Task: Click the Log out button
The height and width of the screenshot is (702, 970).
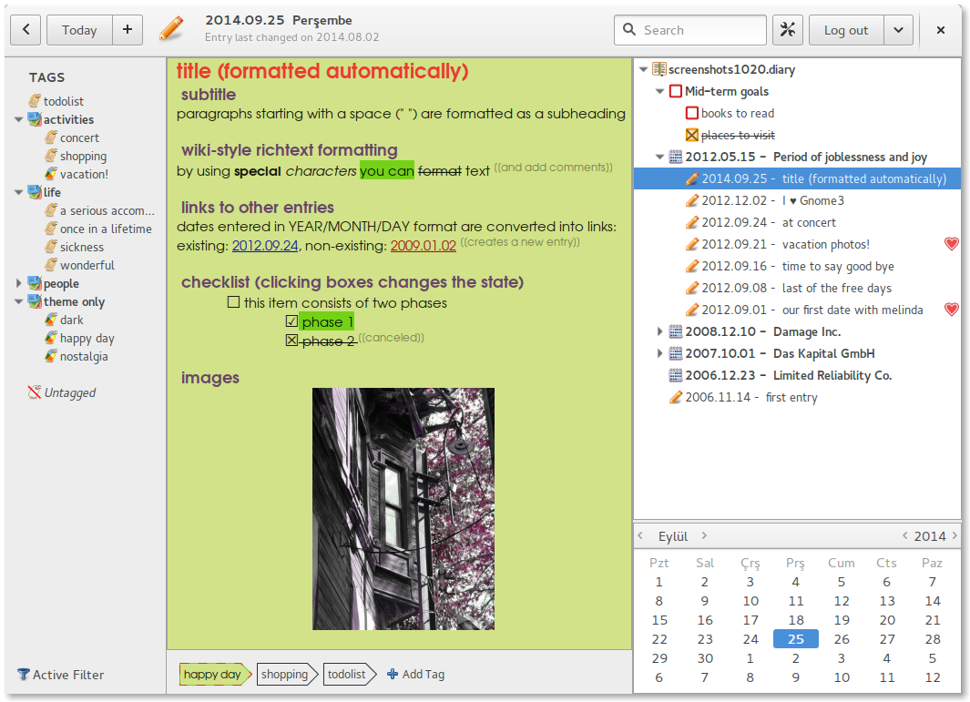Action: pyautogui.click(x=845, y=30)
